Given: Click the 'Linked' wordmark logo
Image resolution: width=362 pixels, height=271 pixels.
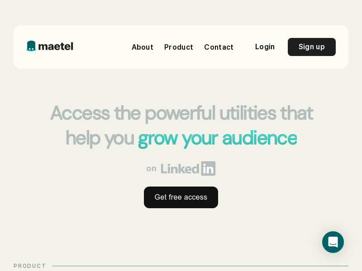Looking at the screenshot, I should [180, 168].
